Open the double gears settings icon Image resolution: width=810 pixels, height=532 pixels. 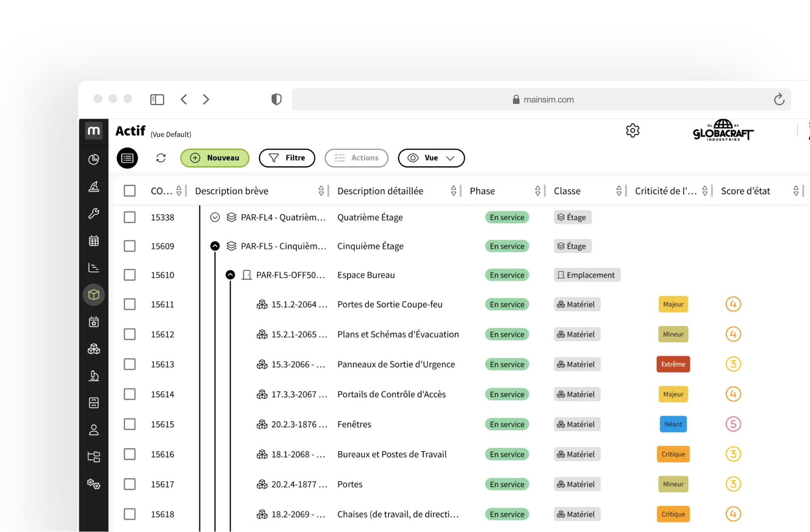click(x=94, y=484)
